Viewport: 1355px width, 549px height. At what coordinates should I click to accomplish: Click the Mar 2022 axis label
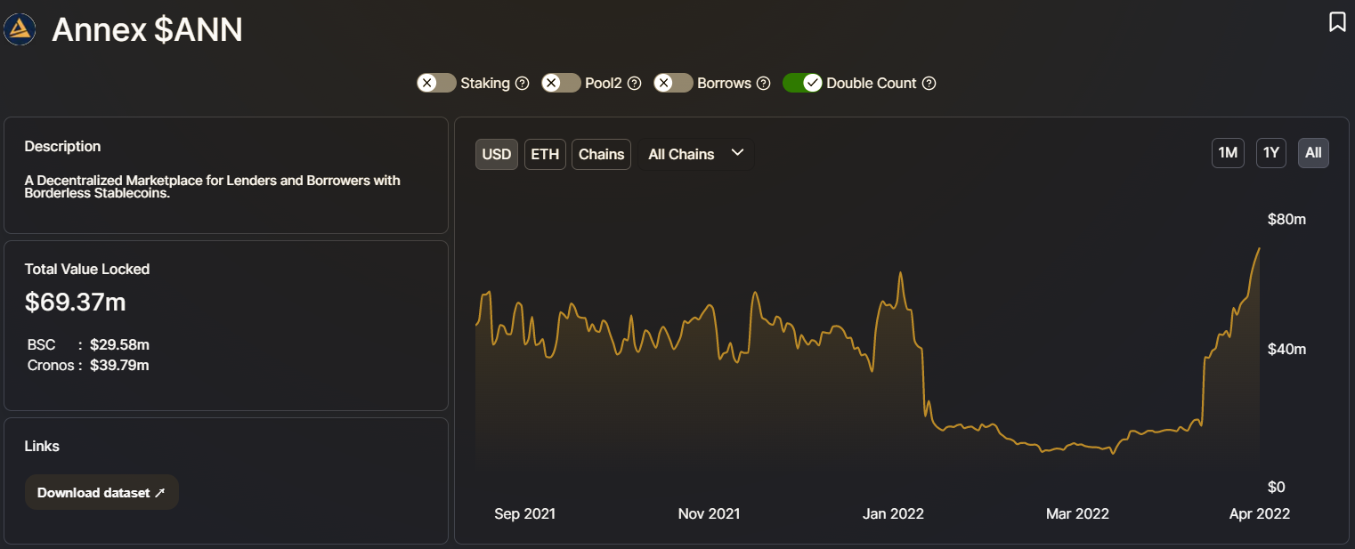click(1077, 513)
